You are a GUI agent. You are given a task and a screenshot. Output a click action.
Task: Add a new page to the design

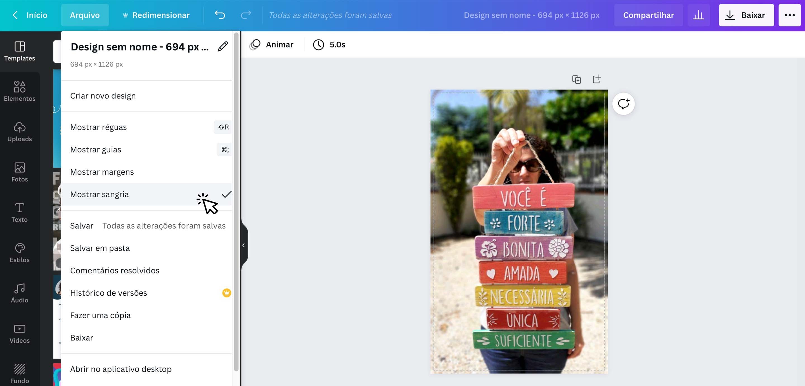click(x=597, y=79)
